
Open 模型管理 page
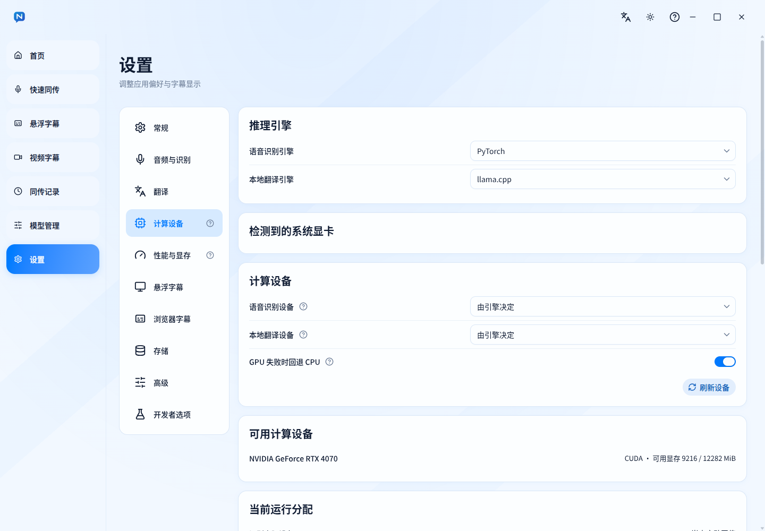pos(53,225)
